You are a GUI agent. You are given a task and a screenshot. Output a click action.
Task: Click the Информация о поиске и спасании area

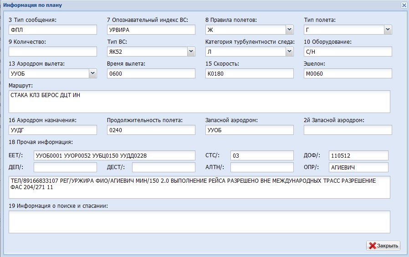point(199,222)
